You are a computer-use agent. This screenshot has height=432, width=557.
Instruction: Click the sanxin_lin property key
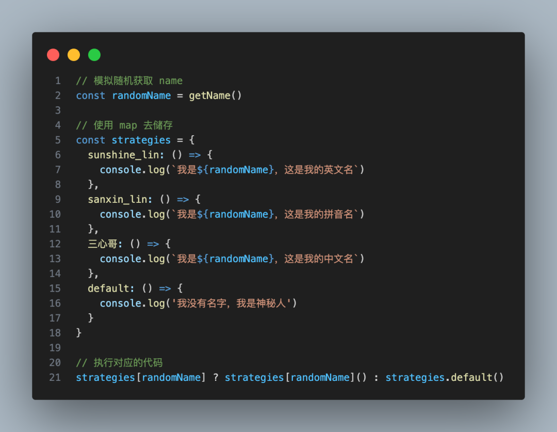pyautogui.click(x=117, y=199)
